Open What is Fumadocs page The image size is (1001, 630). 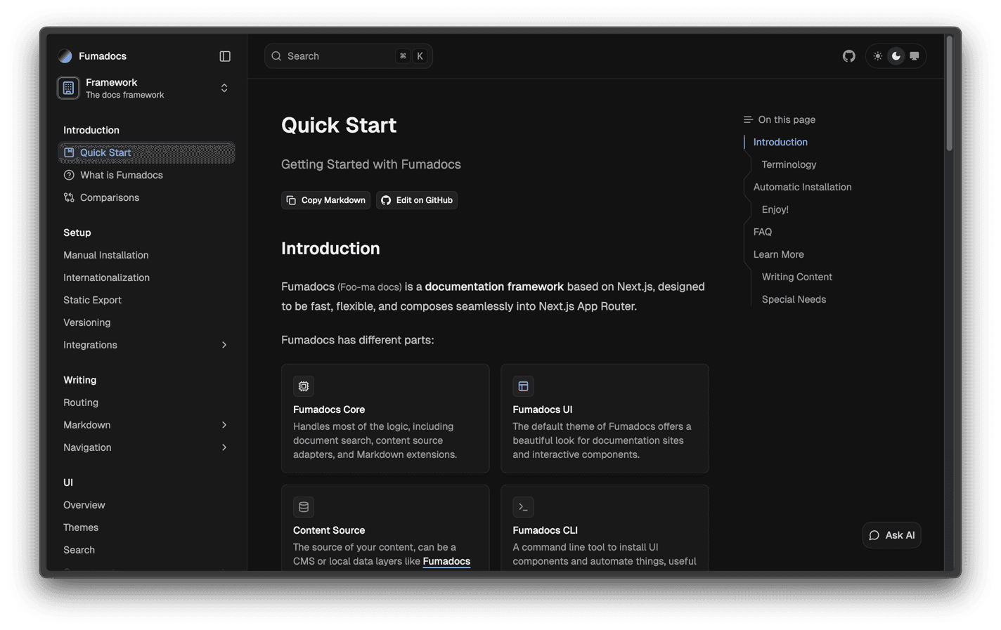121,175
